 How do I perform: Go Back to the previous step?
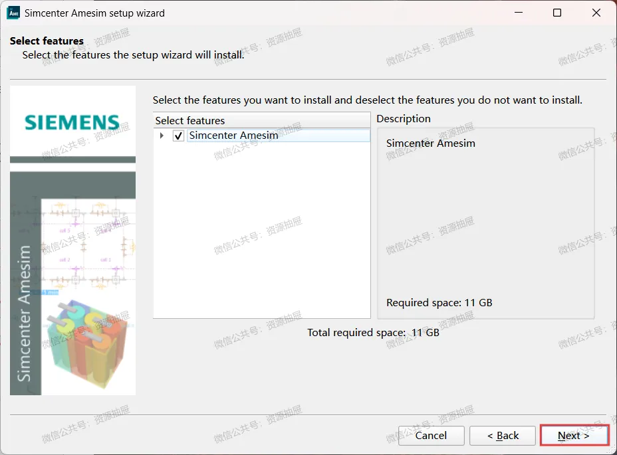pyautogui.click(x=503, y=435)
